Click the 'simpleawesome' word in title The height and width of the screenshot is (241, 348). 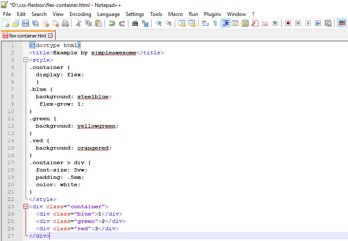(114, 53)
